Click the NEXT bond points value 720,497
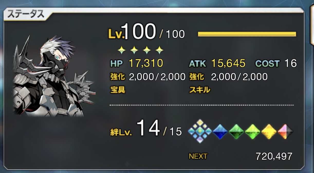This screenshot has height=173, width=314. point(274,156)
